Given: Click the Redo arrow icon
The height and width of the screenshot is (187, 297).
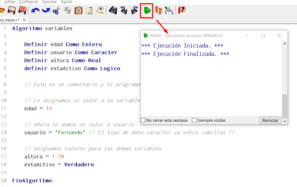Looking at the screenshot, I should click(46, 11).
